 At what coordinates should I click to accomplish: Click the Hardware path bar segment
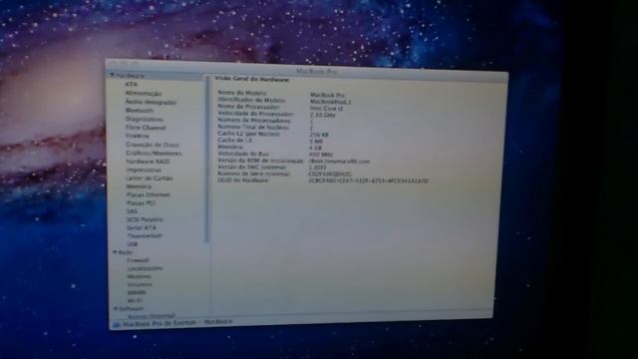point(218,322)
